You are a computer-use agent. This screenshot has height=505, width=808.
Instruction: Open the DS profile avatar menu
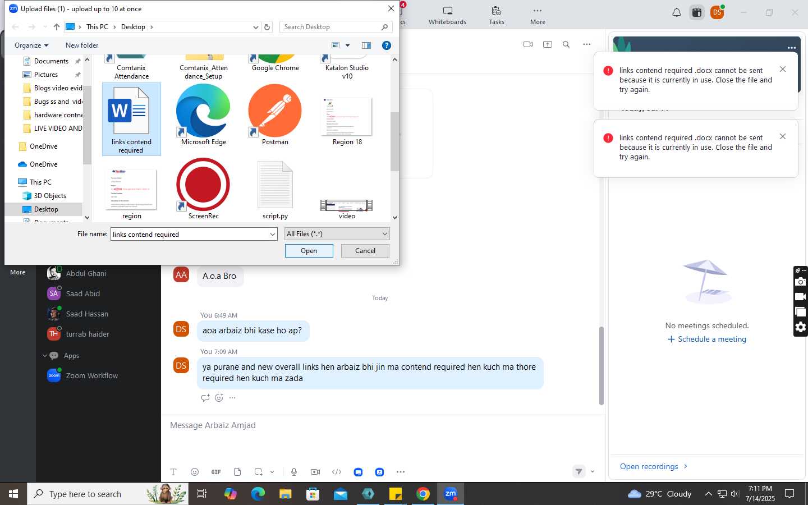pos(717,12)
